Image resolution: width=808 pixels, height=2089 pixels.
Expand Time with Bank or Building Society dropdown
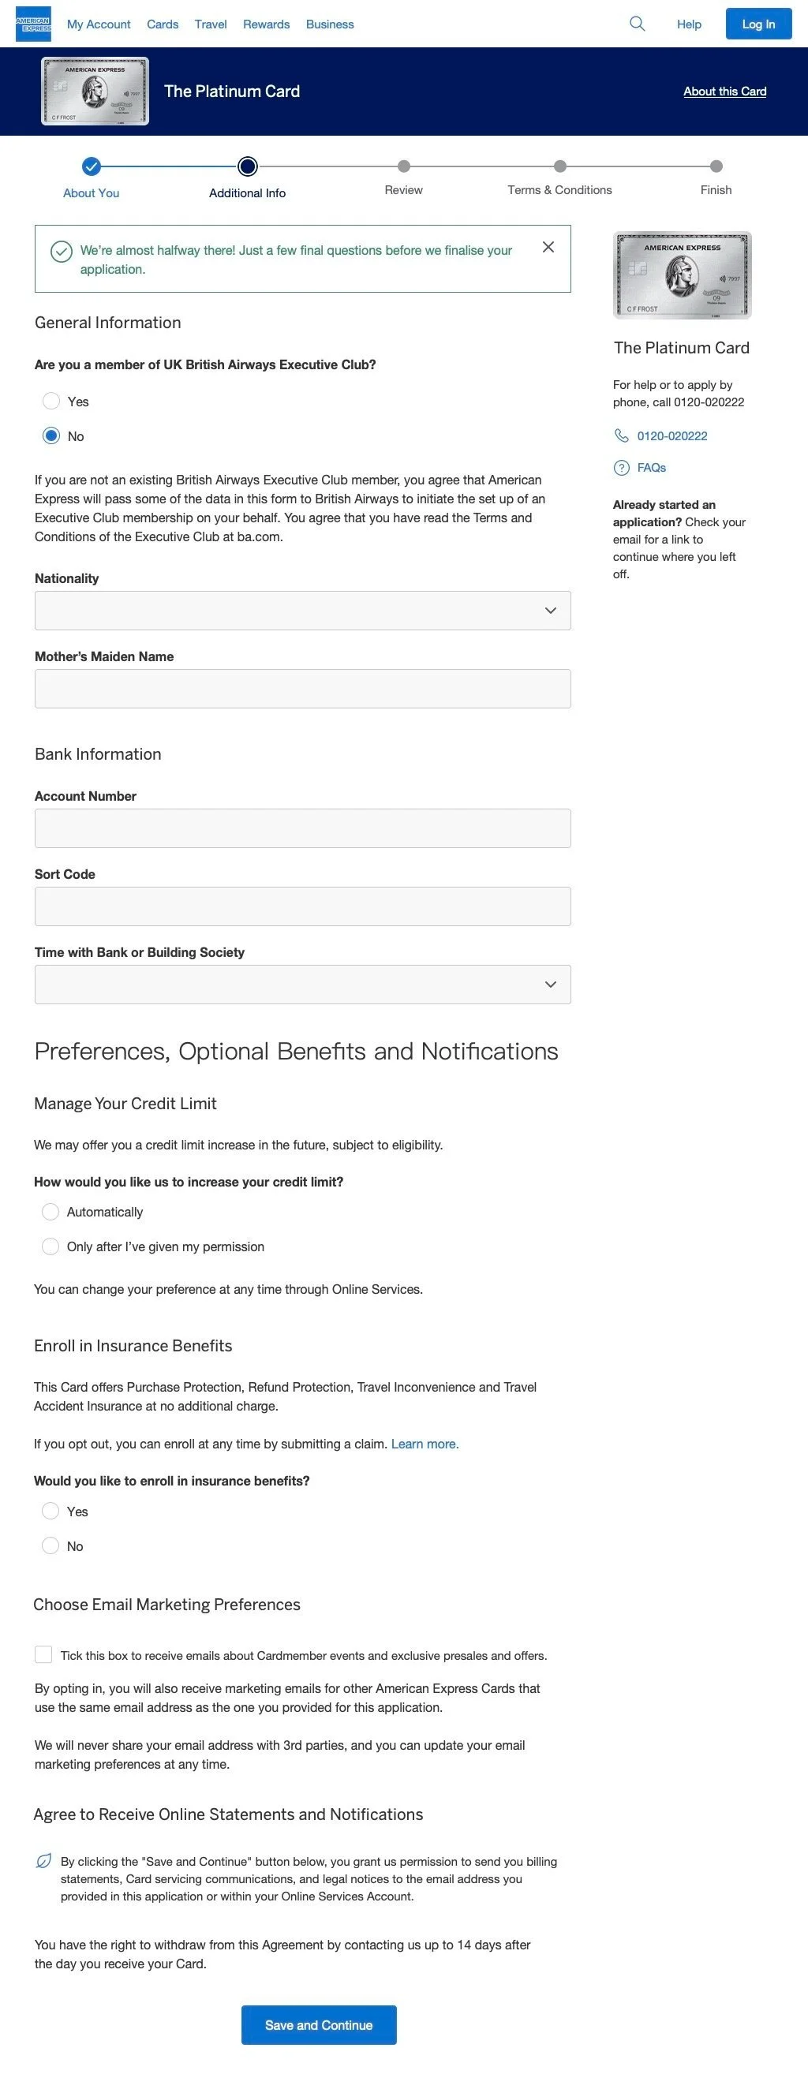tap(302, 984)
